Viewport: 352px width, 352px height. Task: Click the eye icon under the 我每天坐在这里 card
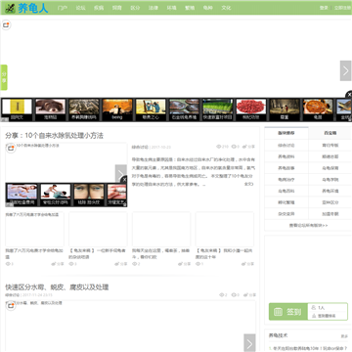pyautogui.click(x=134, y=264)
